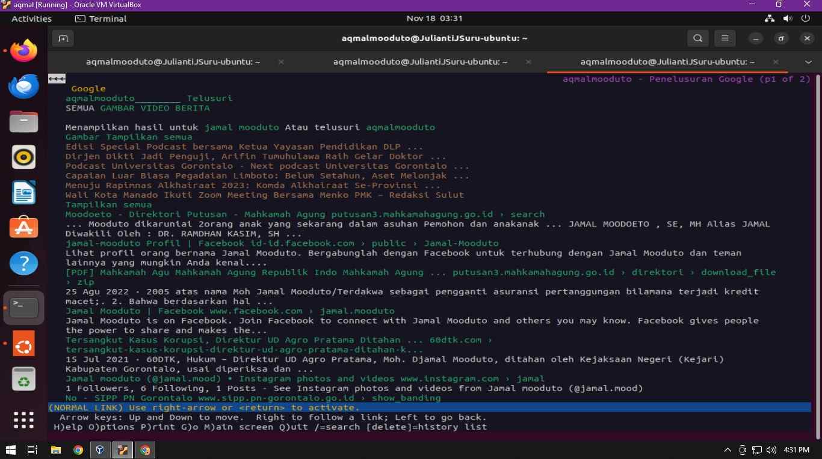Switch to the second terminal tab

420,62
